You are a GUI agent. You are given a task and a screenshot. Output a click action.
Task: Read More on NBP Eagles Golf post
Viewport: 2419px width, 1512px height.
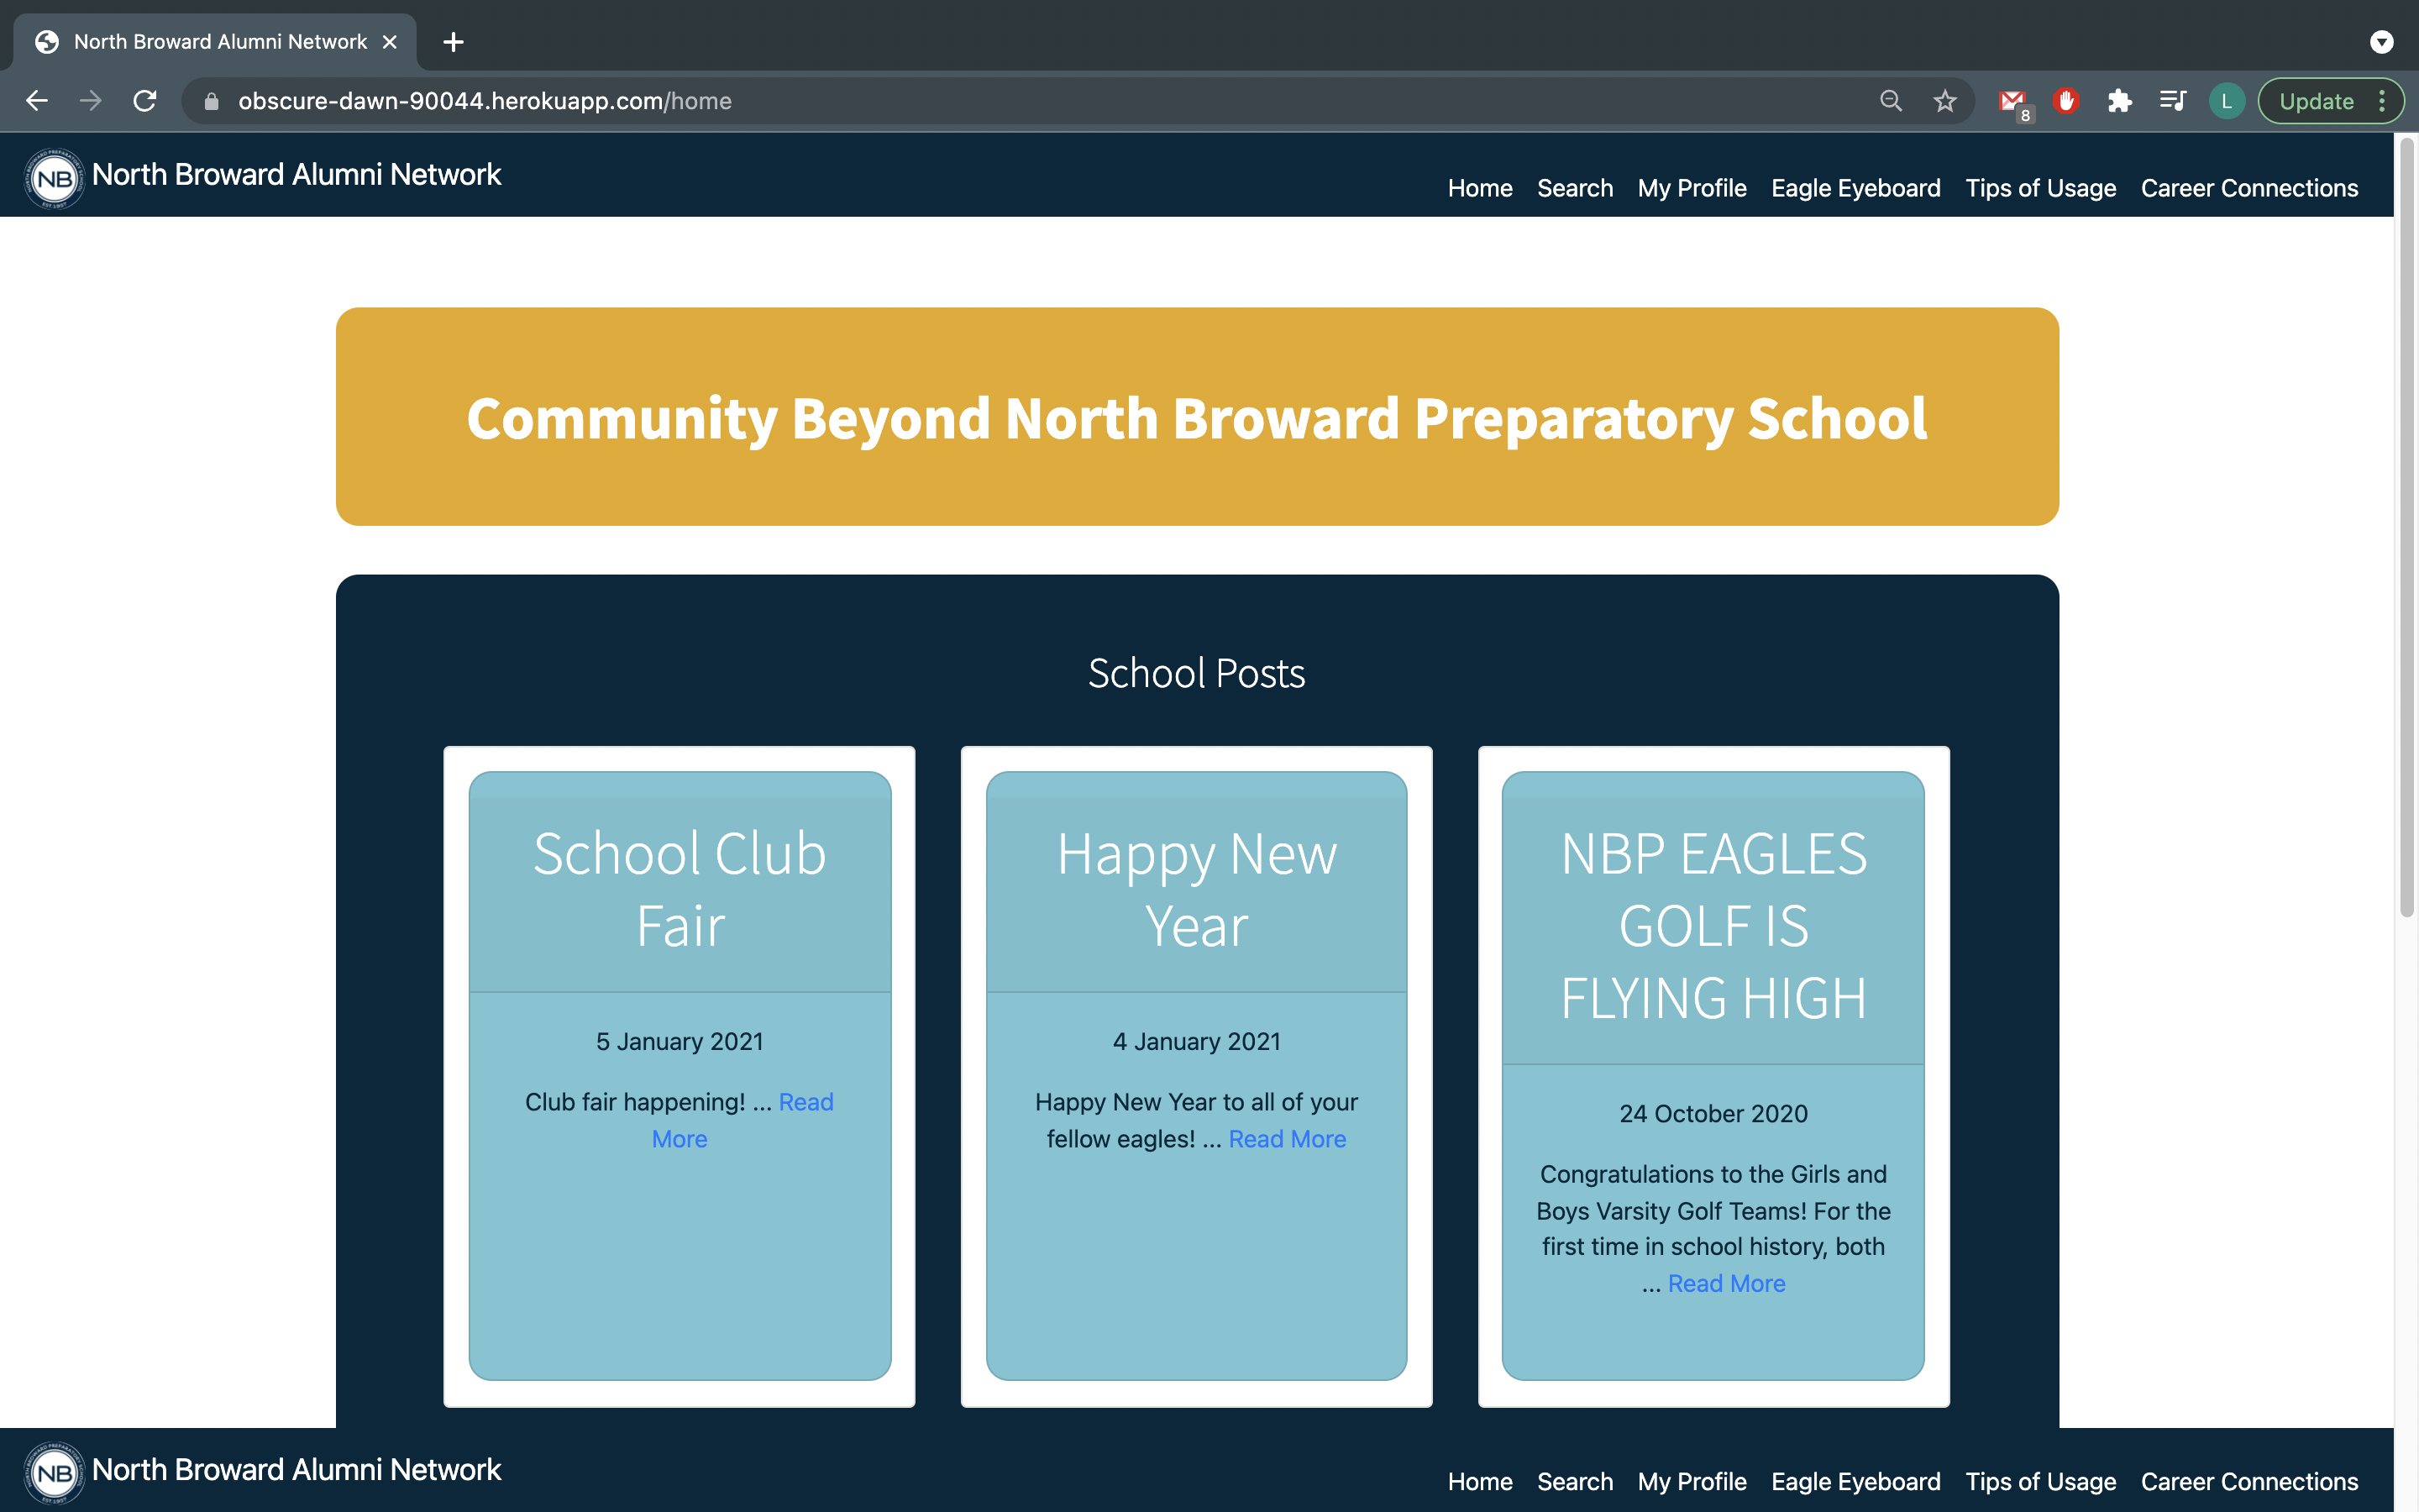tap(1726, 1283)
